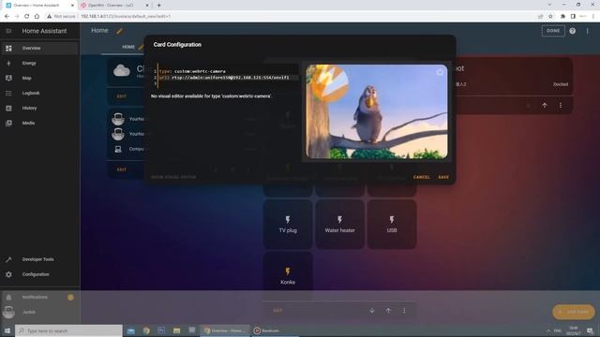Toggle the Konke switch card
This screenshot has height=337, width=600.
coord(288,276)
